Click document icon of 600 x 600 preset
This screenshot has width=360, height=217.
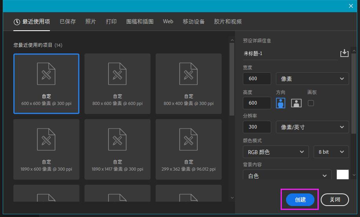click(46, 74)
